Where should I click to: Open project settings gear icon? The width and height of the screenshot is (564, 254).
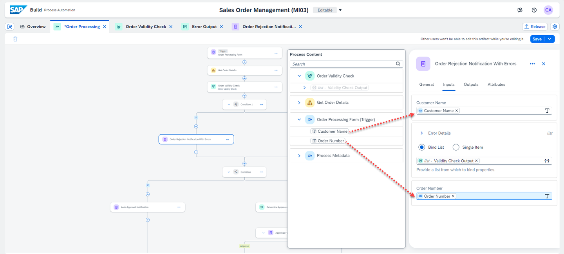pos(555,27)
